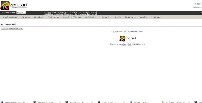Open the Choose Language English dropdown
202x103 pixels.
pos(21,12)
